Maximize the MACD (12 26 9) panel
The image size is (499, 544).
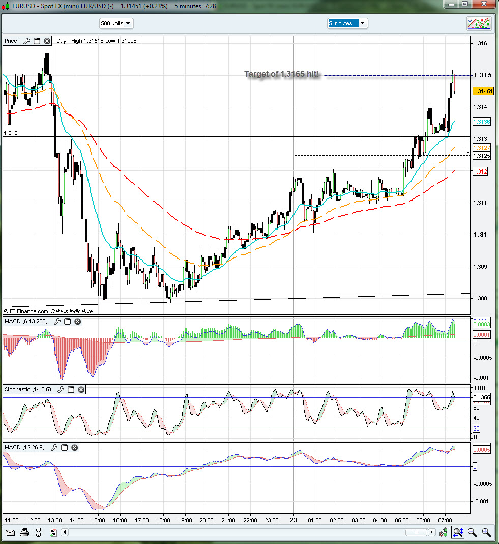(64, 448)
